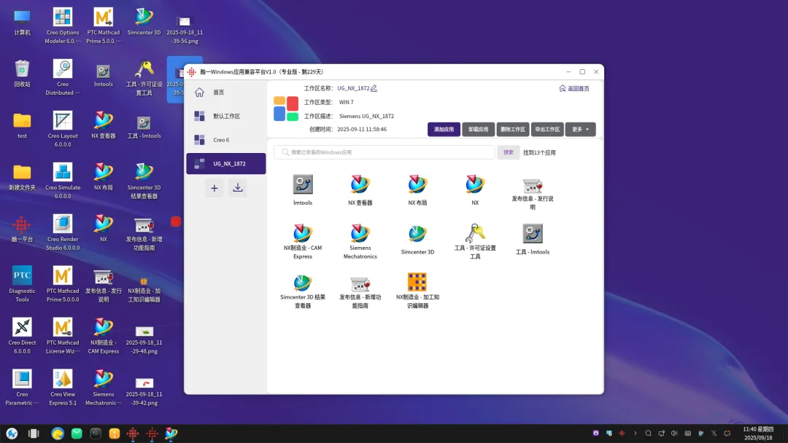Open the taskbar clock showing 11:40
This screenshot has width=788, height=443.
758,434
